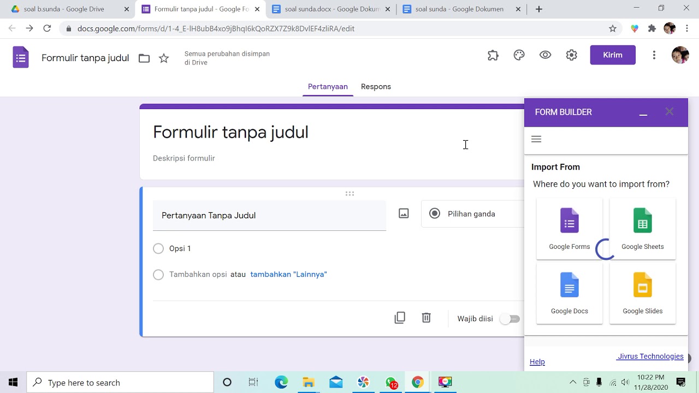This screenshot has width=699, height=393.
Task: Preview the form with eye icon
Action: pyautogui.click(x=545, y=55)
